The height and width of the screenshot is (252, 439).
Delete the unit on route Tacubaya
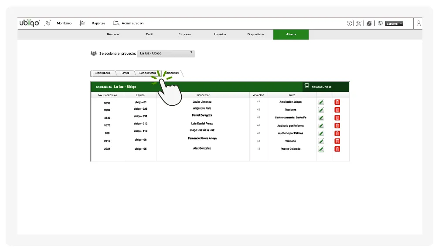click(337, 110)
